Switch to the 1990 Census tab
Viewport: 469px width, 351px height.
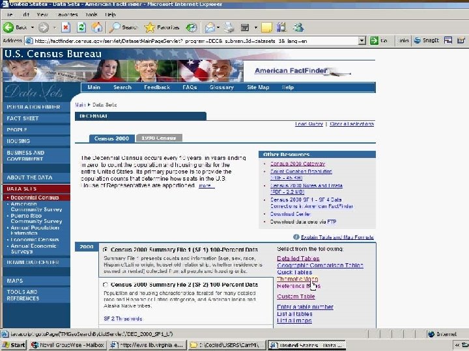159,138
